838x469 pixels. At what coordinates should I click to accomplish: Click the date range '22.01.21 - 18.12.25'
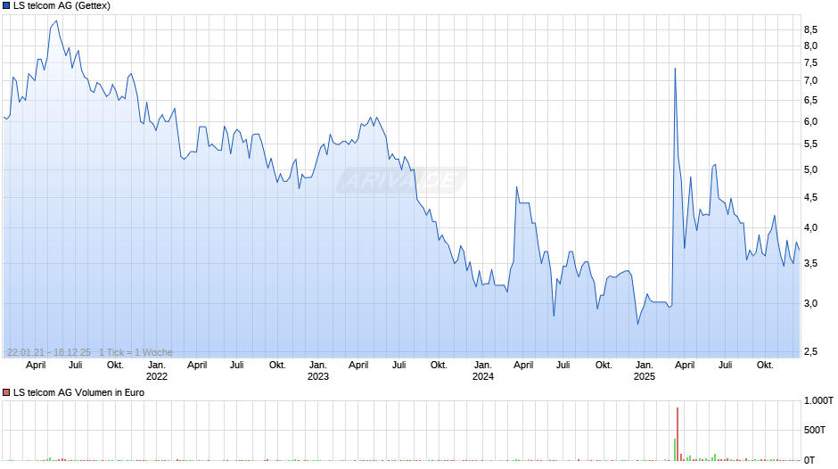coord(49,352)
